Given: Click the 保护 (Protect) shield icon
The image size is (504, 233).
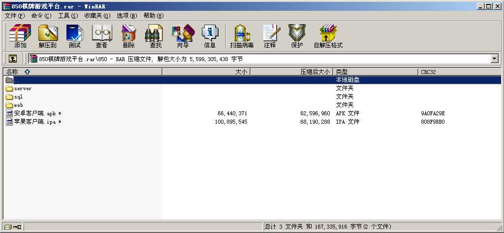Looking at the screenshot, I should [297, 33].
